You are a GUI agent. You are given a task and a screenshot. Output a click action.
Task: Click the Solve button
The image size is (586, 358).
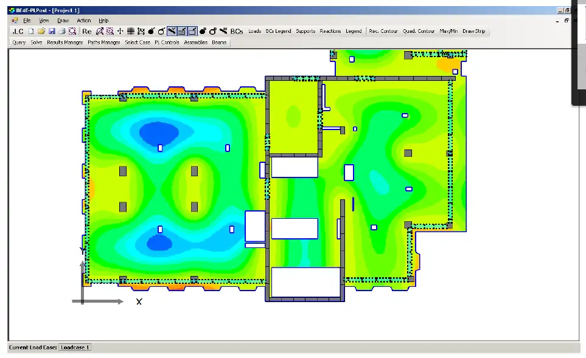point(37,43)
